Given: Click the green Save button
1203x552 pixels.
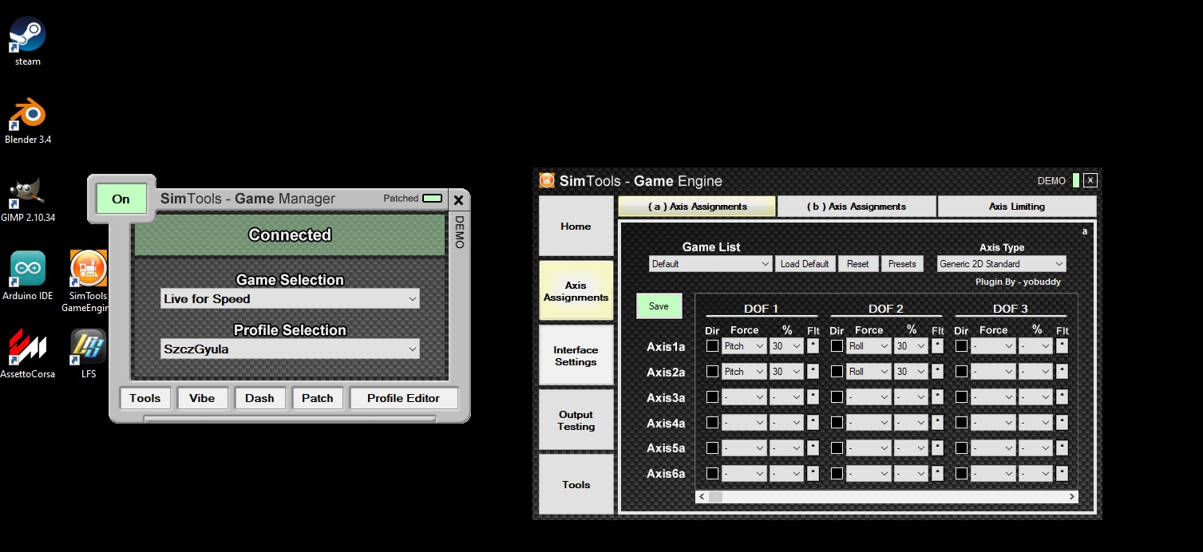Looking at the screenshot, I should (659, 306).
